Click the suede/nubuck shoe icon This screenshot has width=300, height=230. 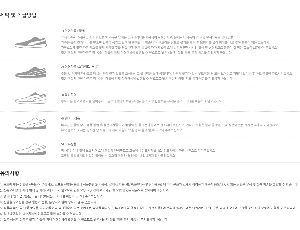pos(31,72)
